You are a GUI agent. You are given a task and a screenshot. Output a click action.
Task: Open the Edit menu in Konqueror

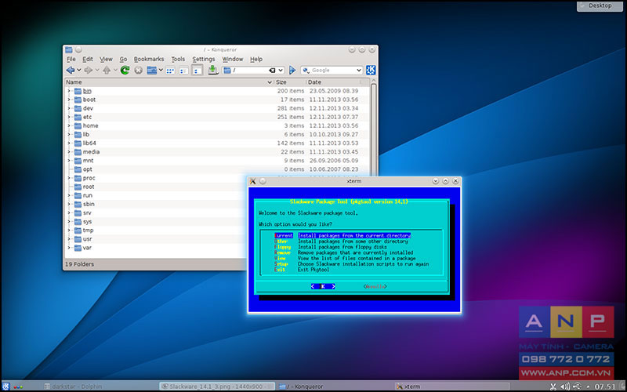(x=88, y=60)
